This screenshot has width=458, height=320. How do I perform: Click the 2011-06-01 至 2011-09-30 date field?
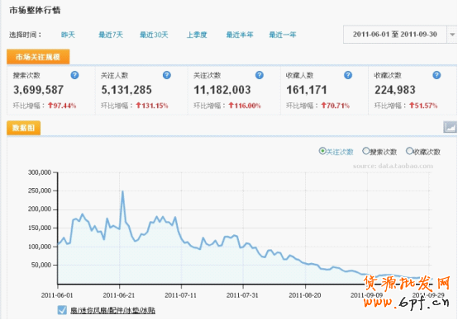coord(395,35)
